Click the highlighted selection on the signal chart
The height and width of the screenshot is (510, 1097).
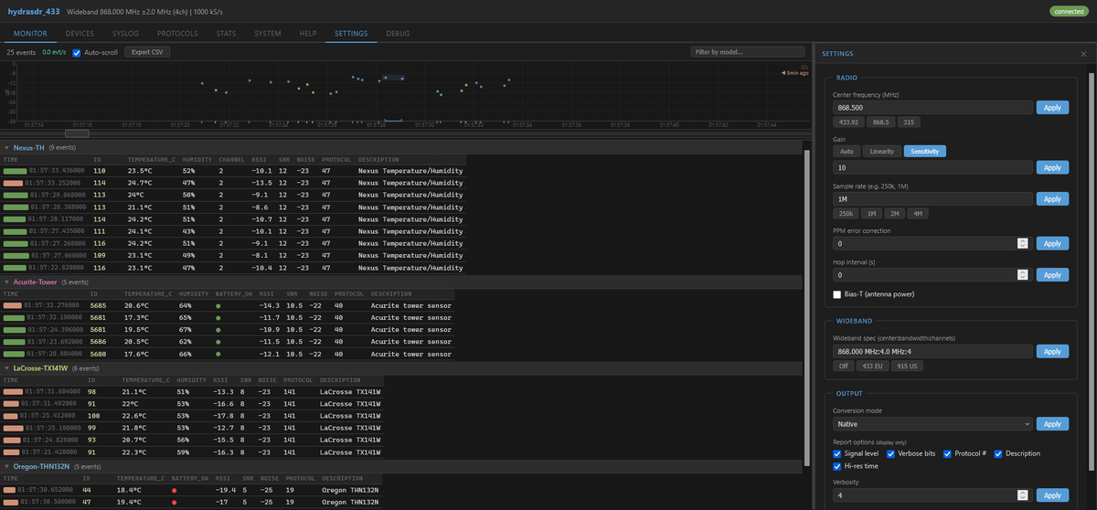pyautogui.click(x=393, y=78)
